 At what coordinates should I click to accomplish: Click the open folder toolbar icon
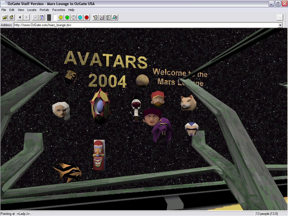pyautogui.click(x=5, y=17)
